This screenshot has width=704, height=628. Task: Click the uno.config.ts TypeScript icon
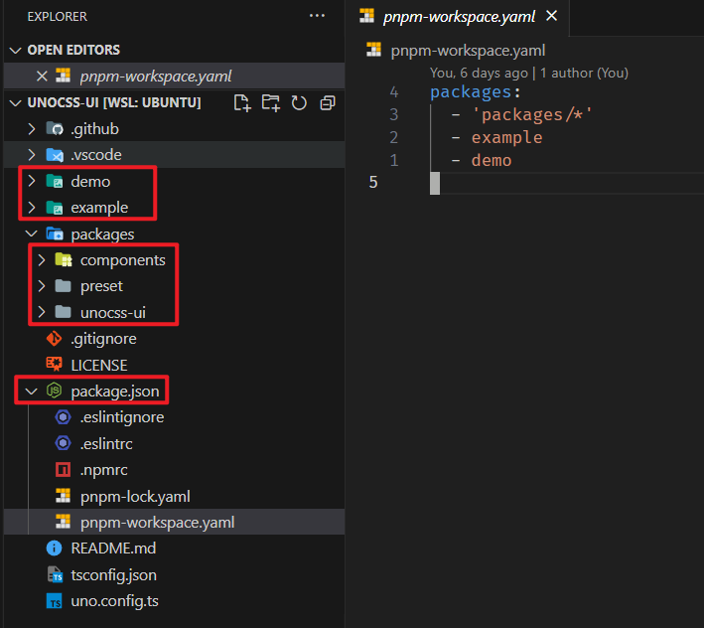tap(55, 600)
